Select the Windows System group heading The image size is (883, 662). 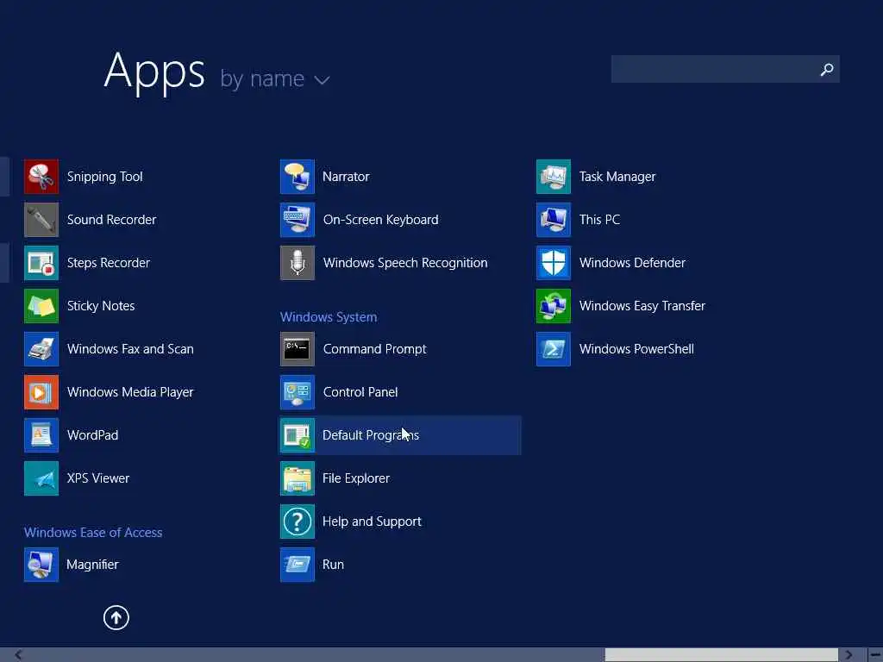coord(329,317)
